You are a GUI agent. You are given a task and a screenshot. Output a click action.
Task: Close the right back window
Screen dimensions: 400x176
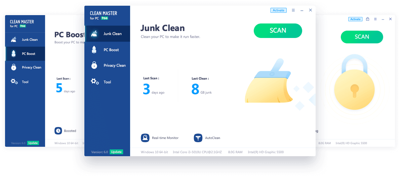click(x=390, y=19)
